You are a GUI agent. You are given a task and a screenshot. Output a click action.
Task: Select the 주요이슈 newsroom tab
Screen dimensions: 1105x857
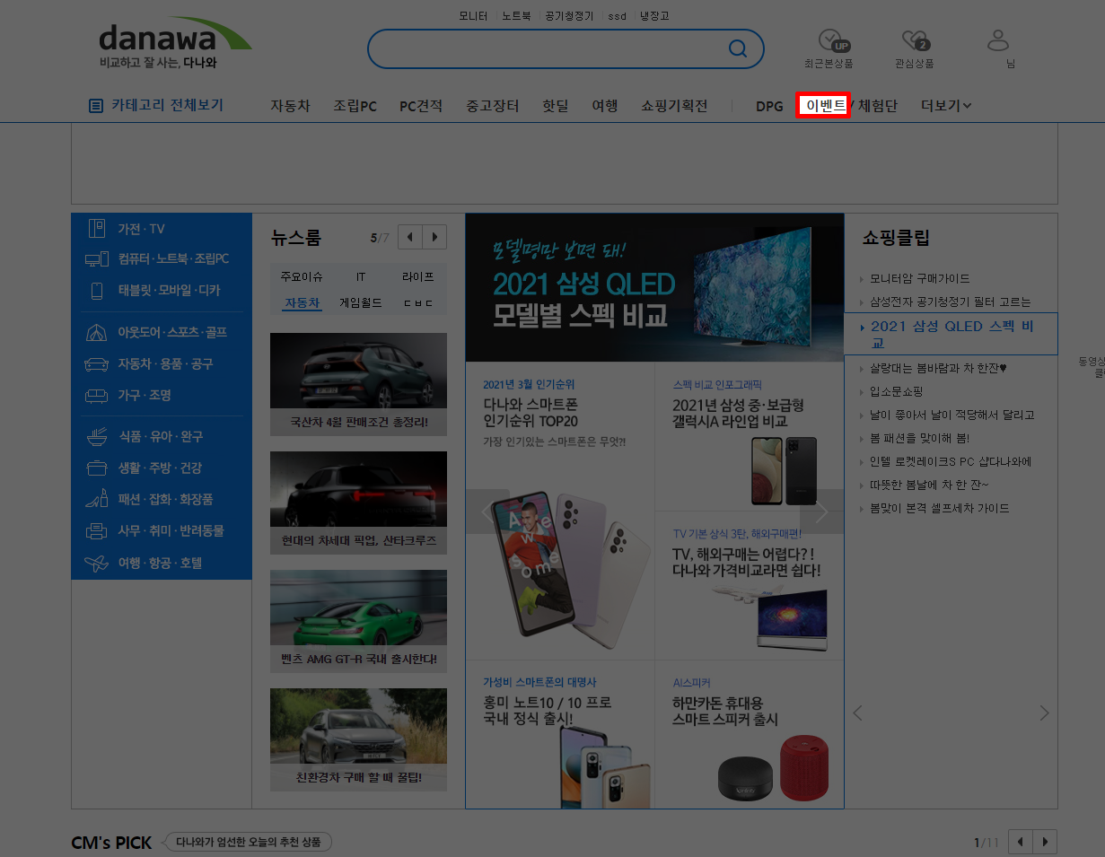point(302,277)
